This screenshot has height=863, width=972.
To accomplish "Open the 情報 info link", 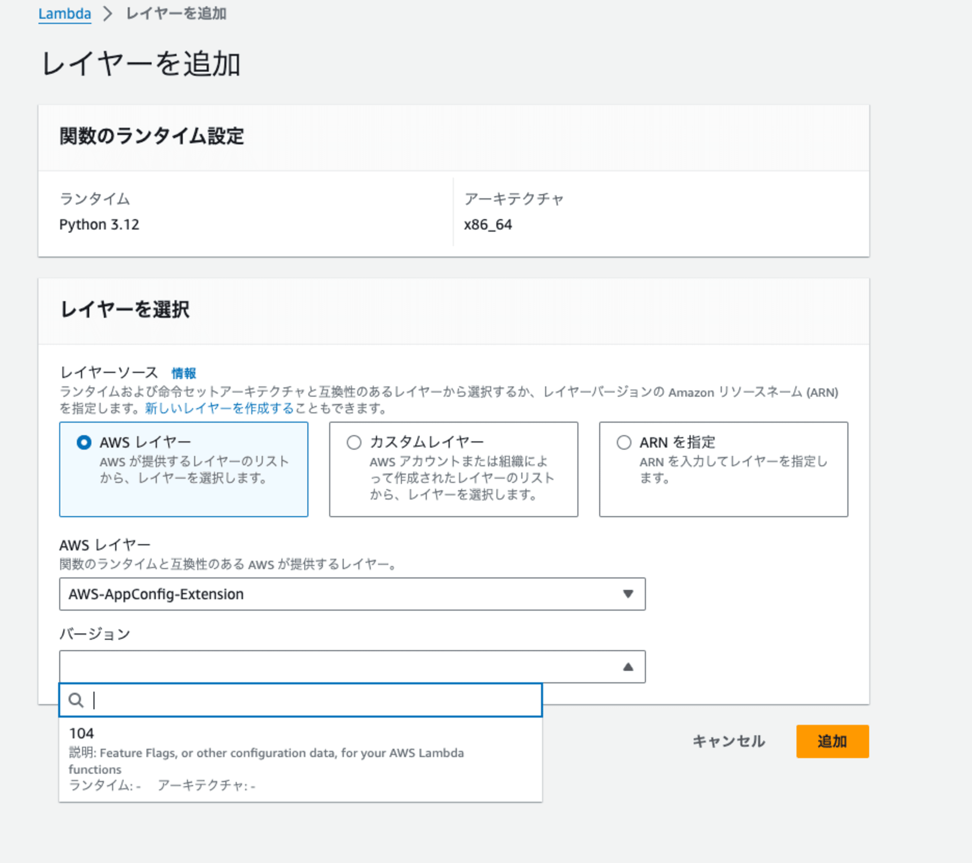I will [x=184, y=373].
